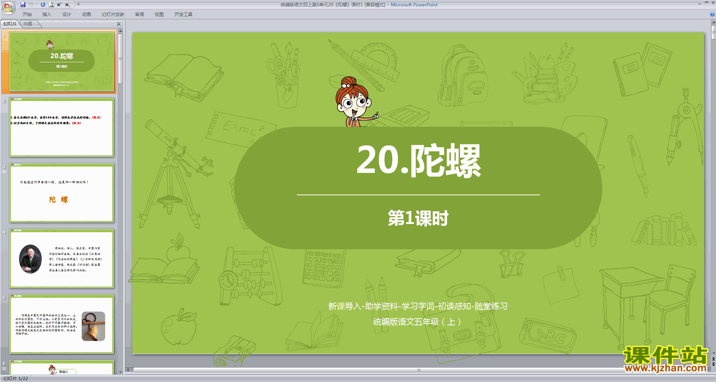
Task: Select slide 6 thumbnail at bottom of pane
Action: [x=62, y=367]
